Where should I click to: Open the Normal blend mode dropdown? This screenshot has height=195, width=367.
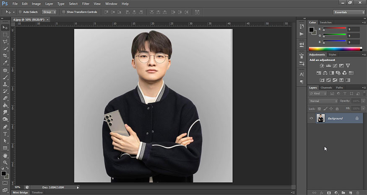click(323, 101)
